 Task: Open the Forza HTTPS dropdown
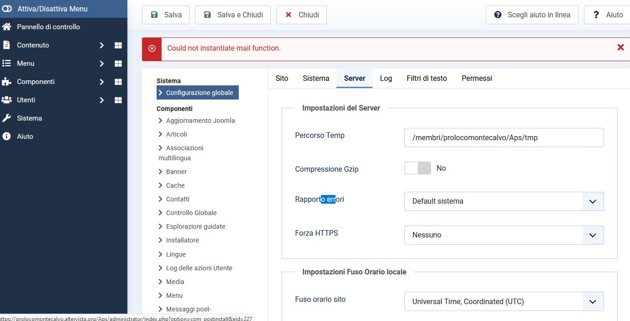point(504,235)
